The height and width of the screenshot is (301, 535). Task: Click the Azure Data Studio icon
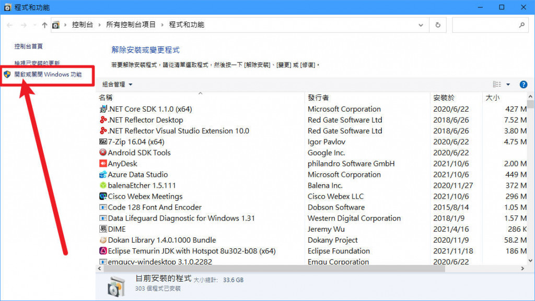[103, 174]
